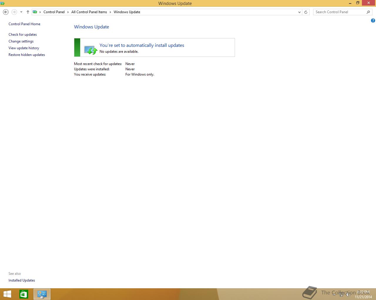Open Change settings
Screen dimensions: 376x300
click(x=21, y=41)
